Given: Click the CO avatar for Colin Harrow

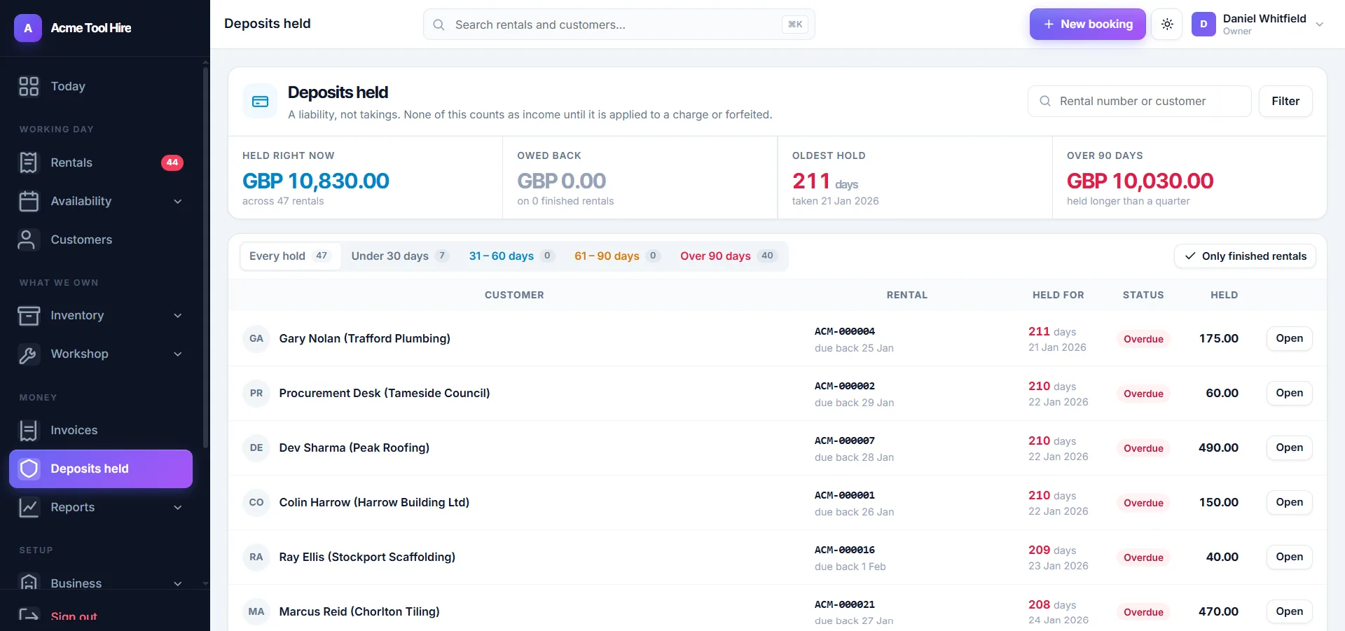Looking at the screenshot, I should coord(256,502).
